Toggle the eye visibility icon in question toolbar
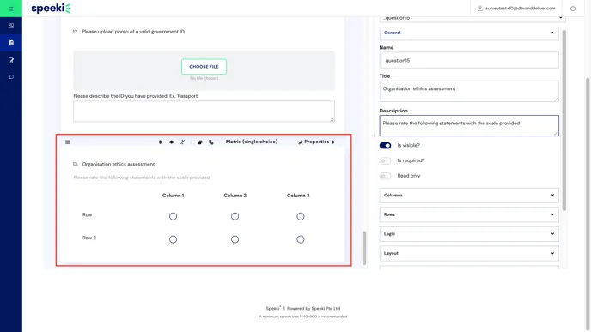Viewport: 591px width, 332px height. pos(172,142)
